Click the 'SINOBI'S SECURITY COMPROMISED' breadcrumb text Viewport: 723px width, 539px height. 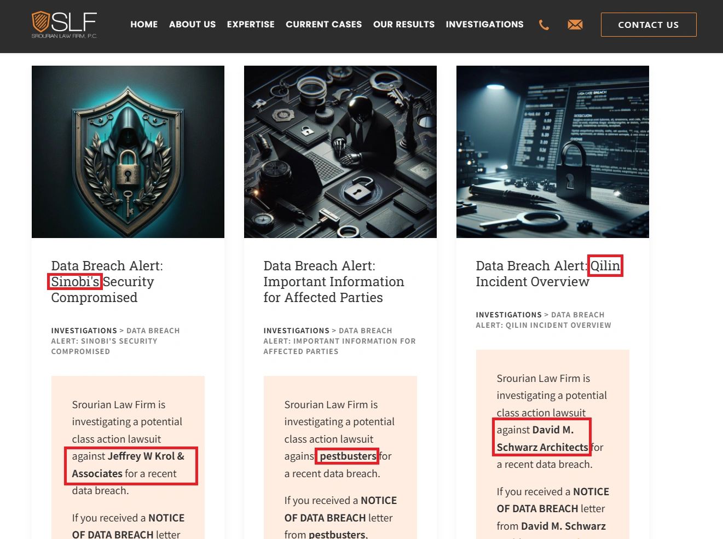coord(104,346)
